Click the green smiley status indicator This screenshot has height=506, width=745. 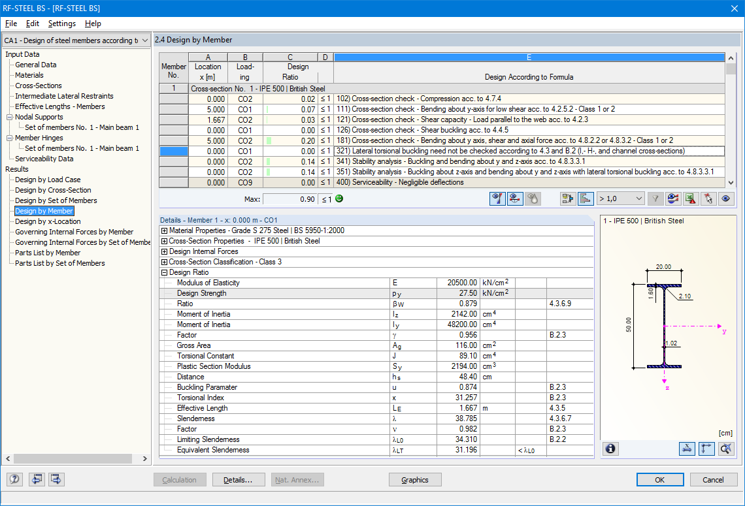click(x=339, y=199)
